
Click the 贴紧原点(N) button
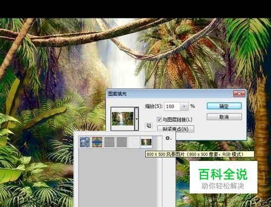click(176, 129)
